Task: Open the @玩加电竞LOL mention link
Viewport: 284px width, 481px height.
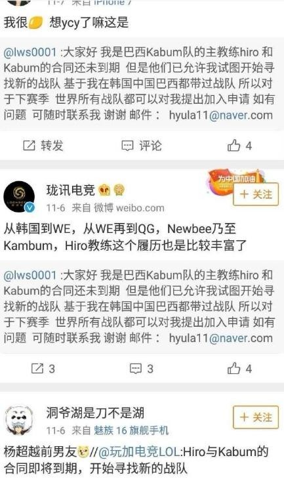Action: point(139,451)
